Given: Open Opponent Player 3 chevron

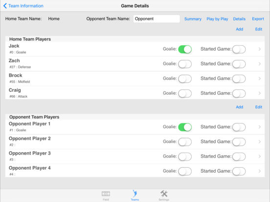Looking at the screenshot, I should pos(260,157).
